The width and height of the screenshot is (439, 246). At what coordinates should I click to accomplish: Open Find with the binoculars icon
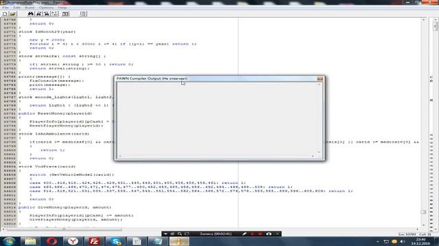coord(31,14)
